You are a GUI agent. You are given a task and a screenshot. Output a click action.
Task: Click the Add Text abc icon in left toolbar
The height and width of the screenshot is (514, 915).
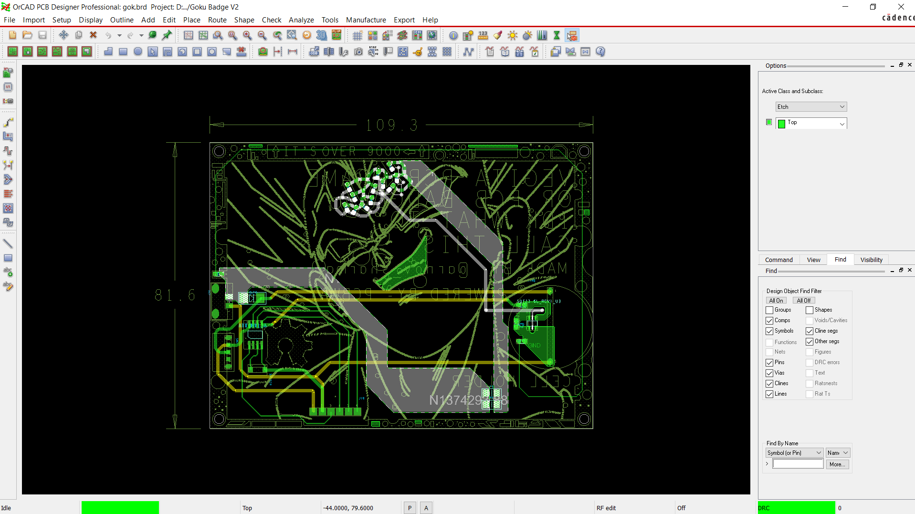coord(8,272)
